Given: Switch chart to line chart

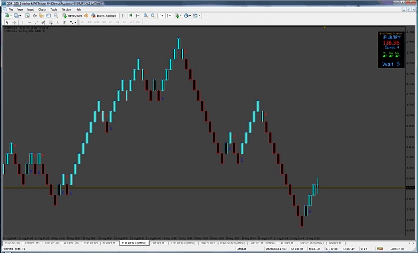Looking at the screenshot, I should pyautogui.click(x=138, y=16).
